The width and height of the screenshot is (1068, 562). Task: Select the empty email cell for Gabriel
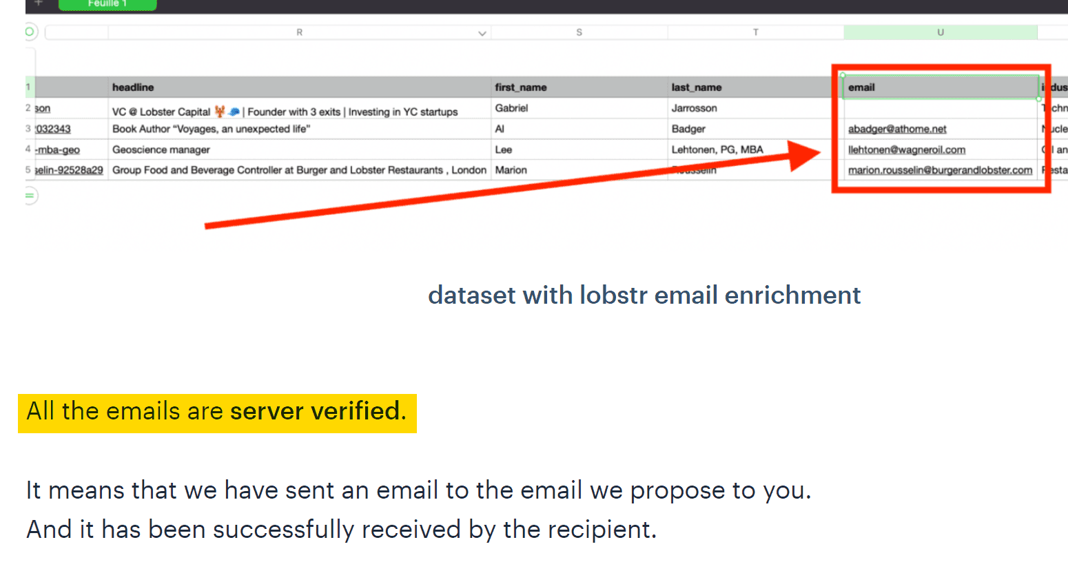coord(941,108)
